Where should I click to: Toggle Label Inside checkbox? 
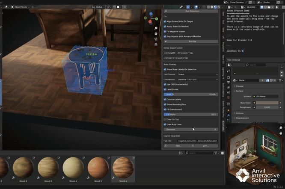pyautogui.click(x=165, y=89)
